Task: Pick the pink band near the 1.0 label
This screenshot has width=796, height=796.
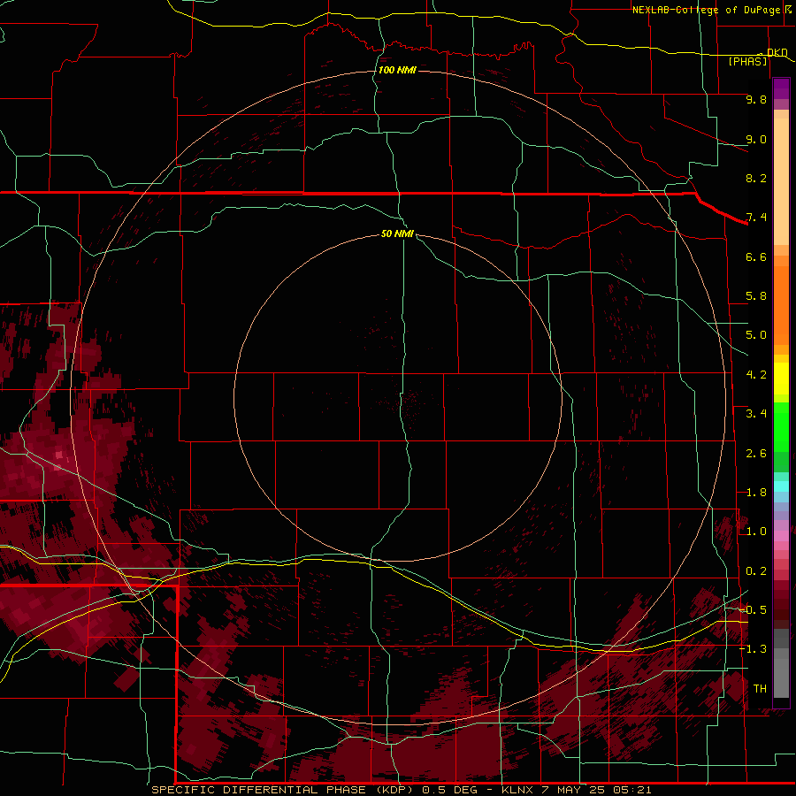Action: point(781,536)
